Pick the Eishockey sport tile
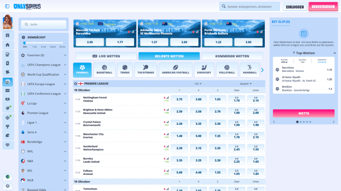The width and height of the screenshot is (341, 191). tap(203, 70)
